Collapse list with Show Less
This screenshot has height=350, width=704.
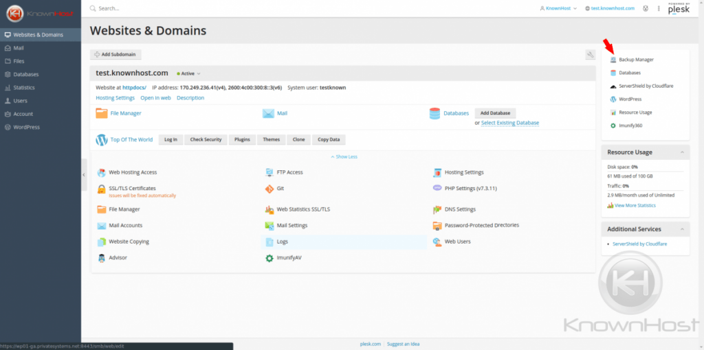tap(344, 157)
